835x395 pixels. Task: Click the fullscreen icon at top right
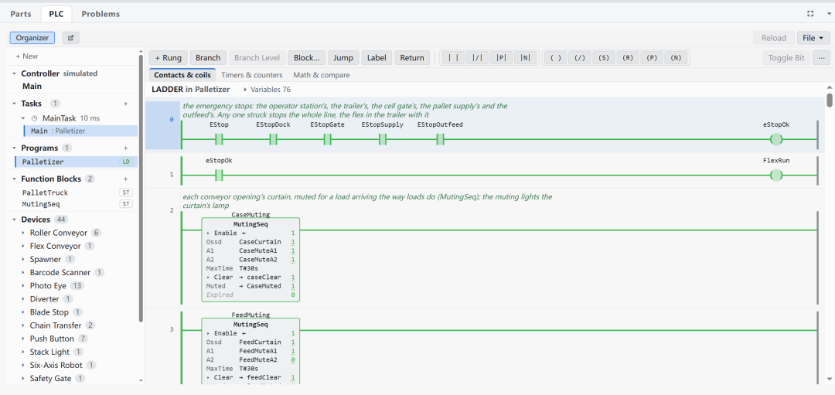click(810, 14)
